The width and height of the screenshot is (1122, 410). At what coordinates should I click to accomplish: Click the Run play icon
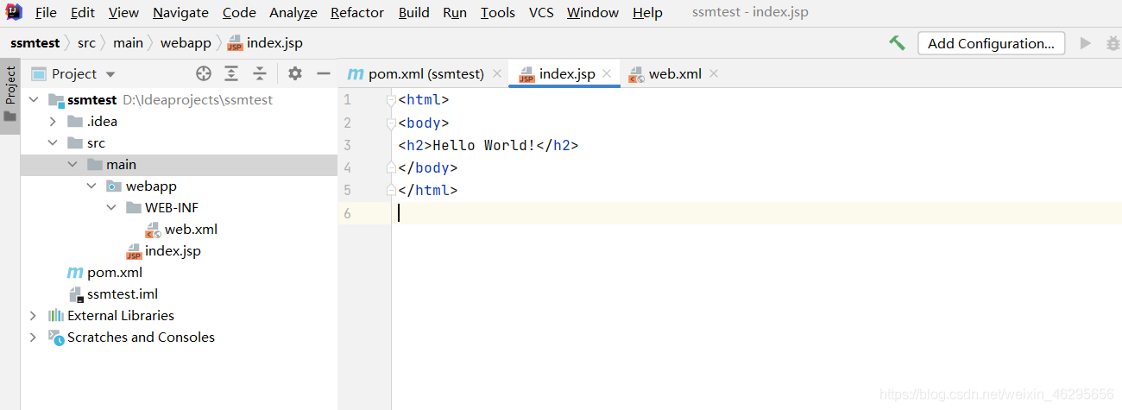1086,43
